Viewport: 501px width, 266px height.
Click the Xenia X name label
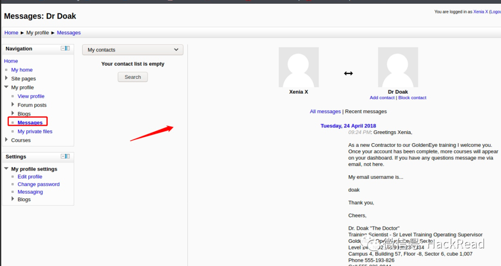(298, 92)
